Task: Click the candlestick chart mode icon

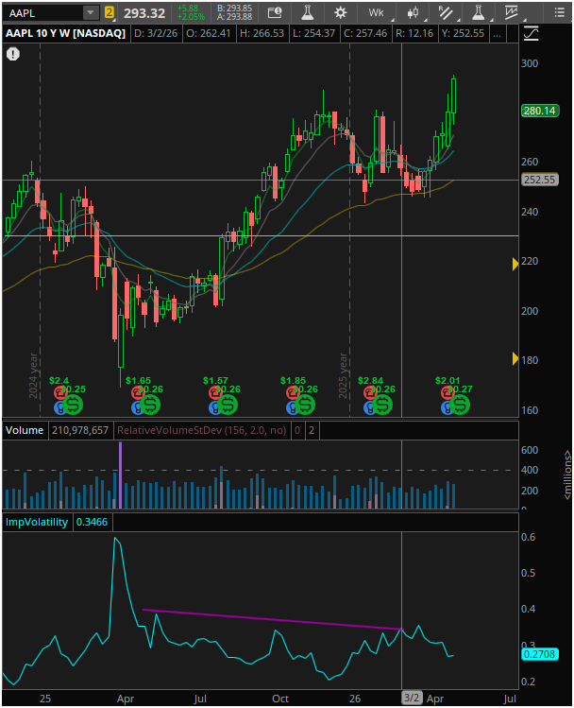Action: (413, 12)
